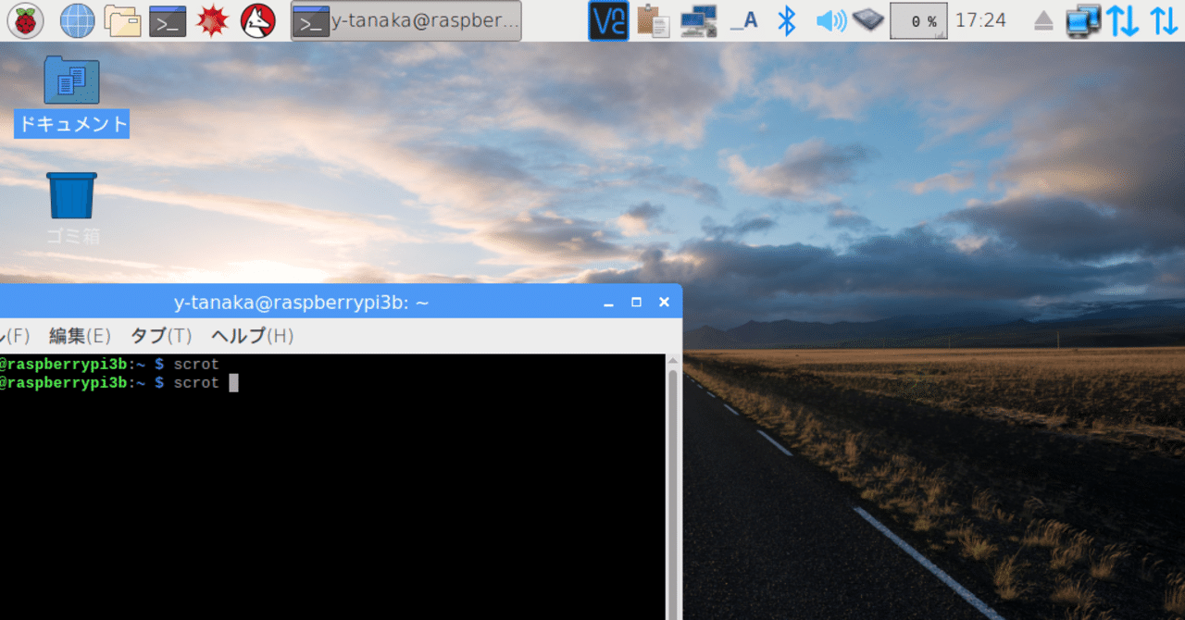Open the タブ(T) menu in the terminal
This screenshot has width=1185, height=620.
coord(161,336)
